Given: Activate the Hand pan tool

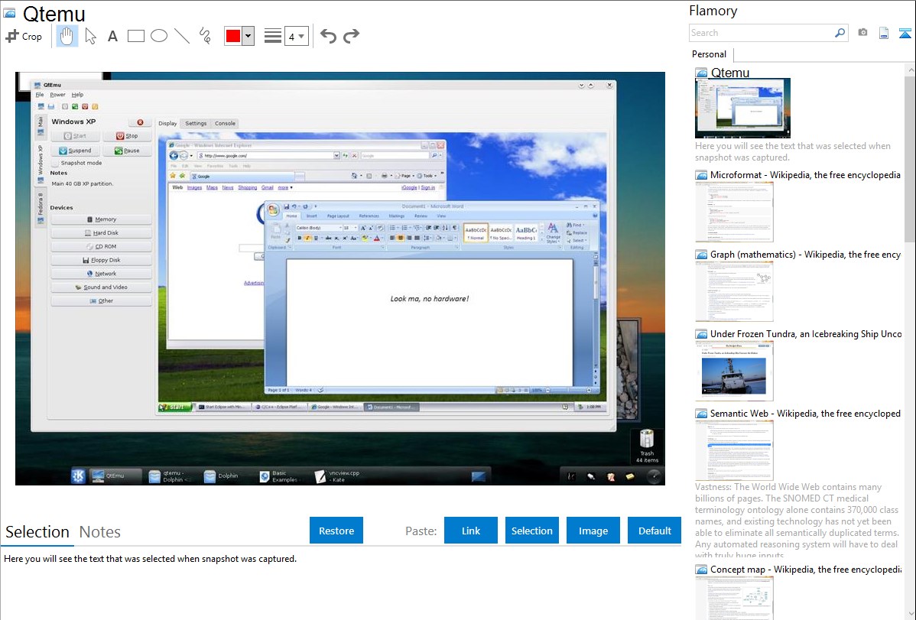Looking at the screenshot, I should pyautogui.click(x=67, y=36).
